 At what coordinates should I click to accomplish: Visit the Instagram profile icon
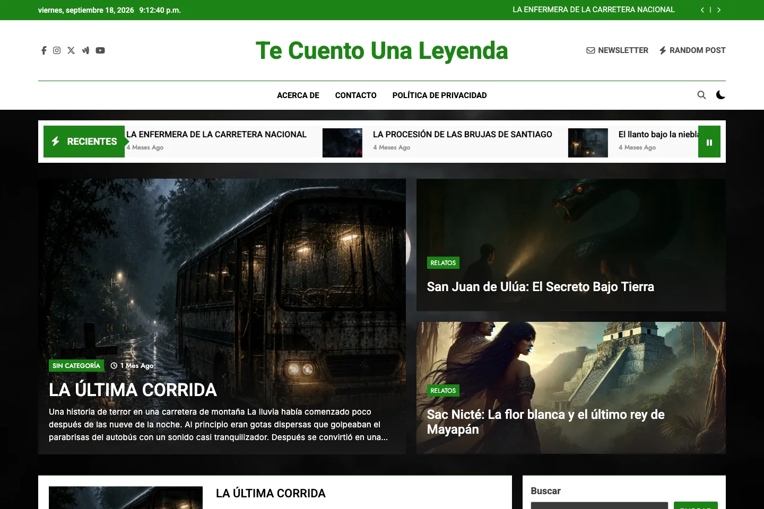(x=57, y=50)
